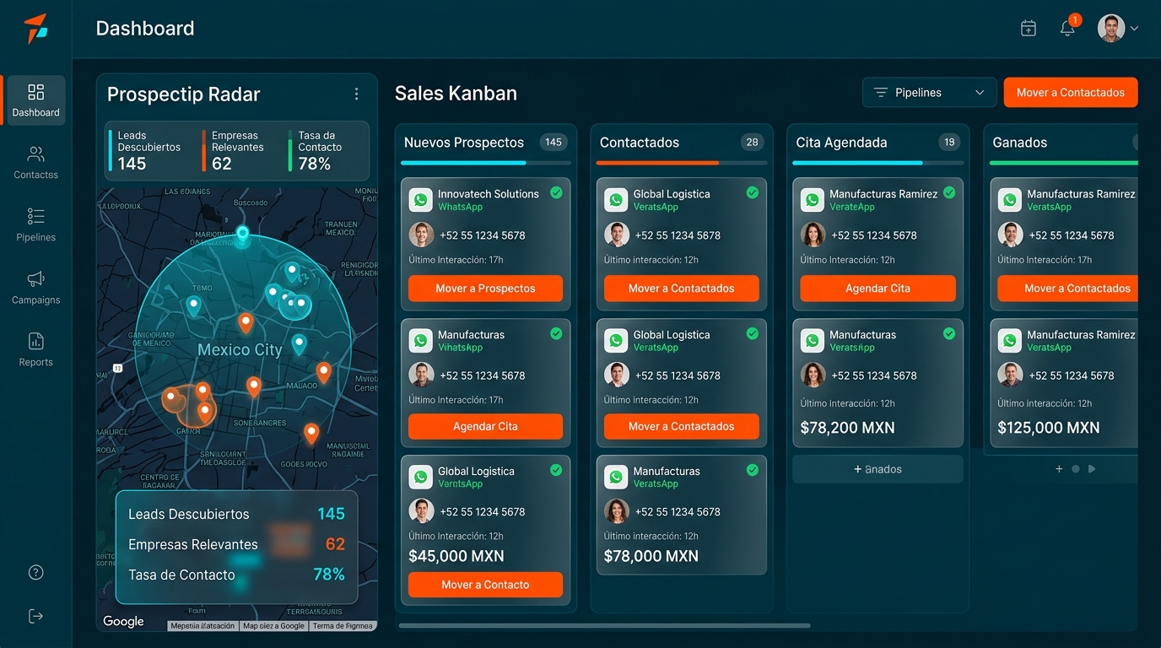1161x648 pixels.
Task: Click the app logo above the sidebar
Action: (x=35, y=29)
